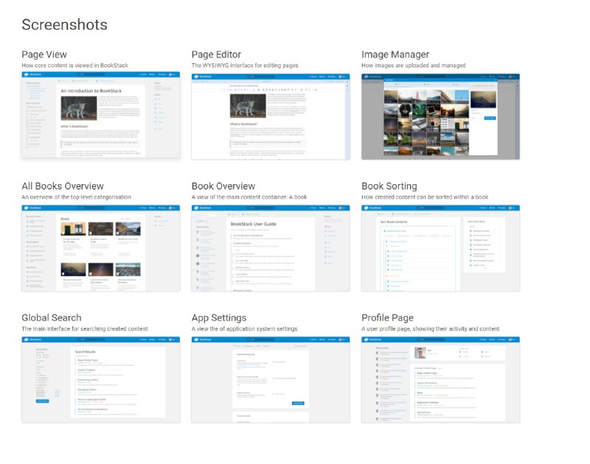Viewport: 590px width, 464px height.
Task: Click a chapter icon in the Book Overview contents list
Action: (x=232, y=243)
